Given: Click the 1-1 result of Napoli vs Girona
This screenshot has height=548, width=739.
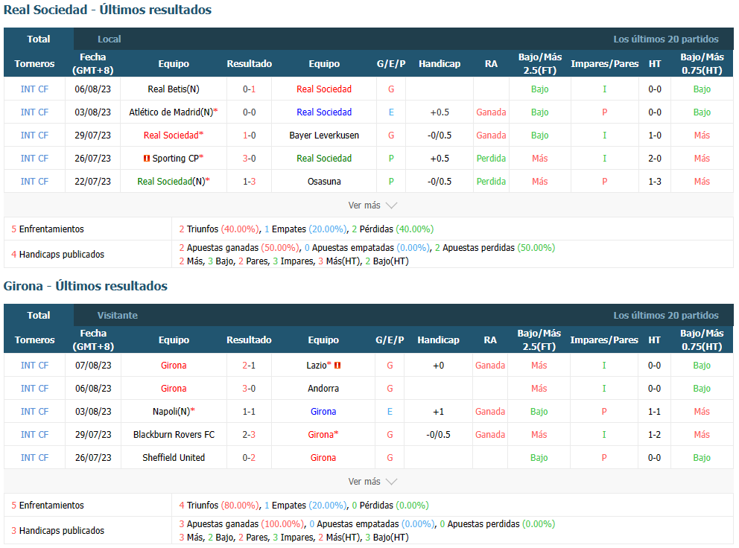Looking at the screenshot, I should 249,411.
